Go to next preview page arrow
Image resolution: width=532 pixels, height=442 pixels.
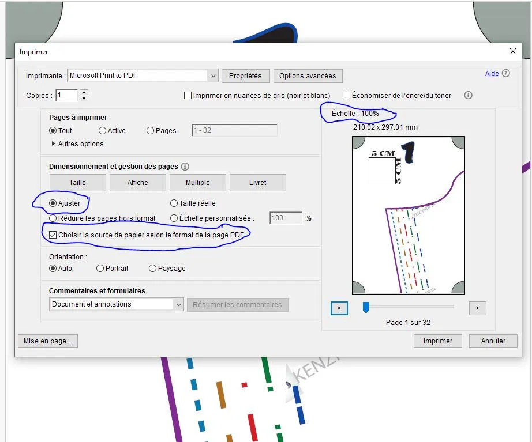[x=477, y=308]
